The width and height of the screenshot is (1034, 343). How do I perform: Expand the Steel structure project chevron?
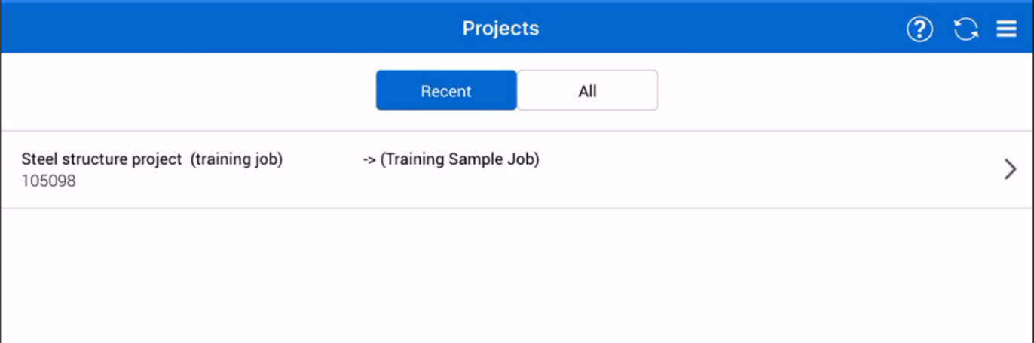point(1011,170)
